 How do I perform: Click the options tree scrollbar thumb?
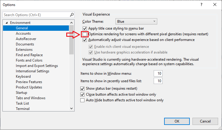point(72,40)
